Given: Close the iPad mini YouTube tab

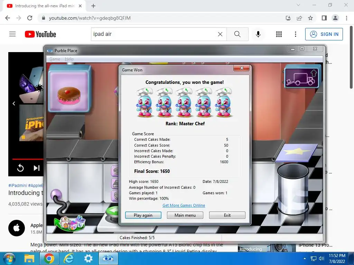Looking at the screenshot, I should [80, 6].
